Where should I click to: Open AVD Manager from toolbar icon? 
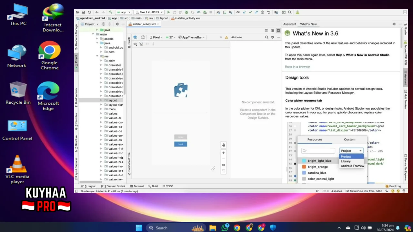click(x=224, y=12)
